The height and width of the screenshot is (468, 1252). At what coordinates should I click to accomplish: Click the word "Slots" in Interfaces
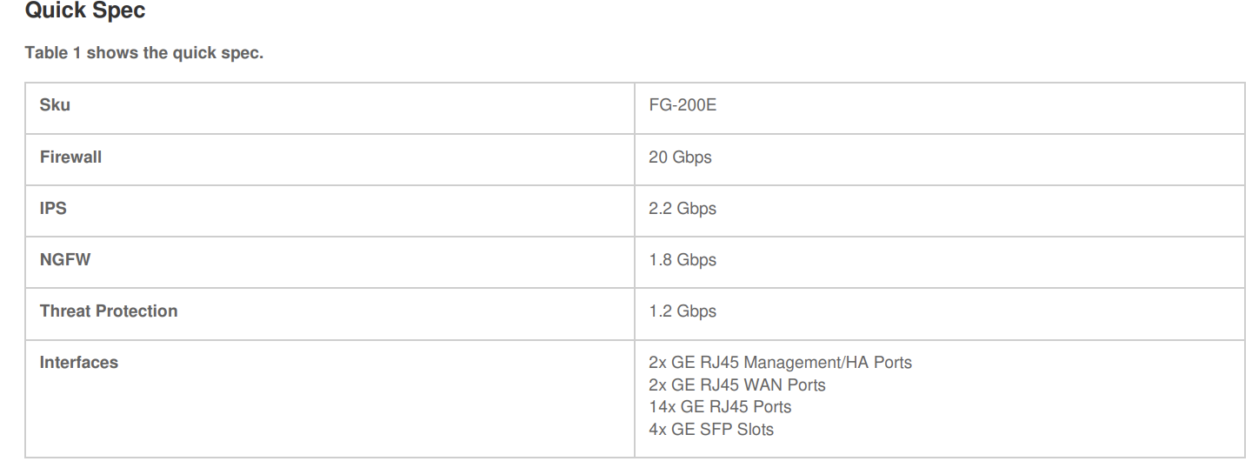[x=754, y=429]
